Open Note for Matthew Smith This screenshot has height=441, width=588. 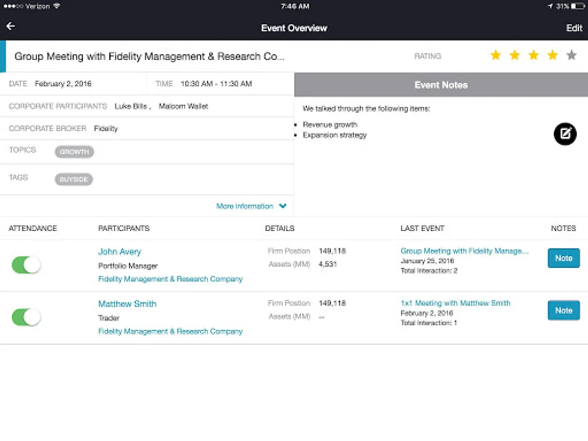(x=563, y=310)
